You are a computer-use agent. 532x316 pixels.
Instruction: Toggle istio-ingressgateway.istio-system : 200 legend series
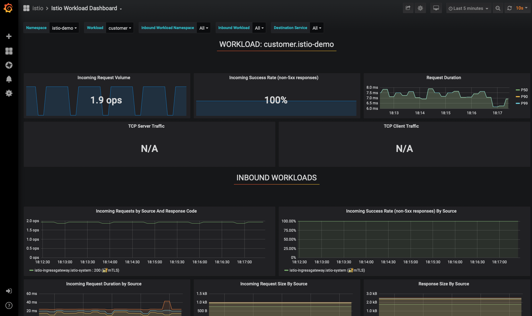(x=77, y=270)
